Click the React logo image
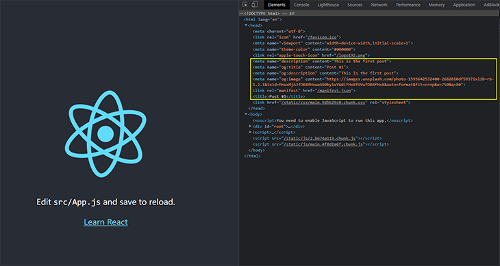 (105, 133)
